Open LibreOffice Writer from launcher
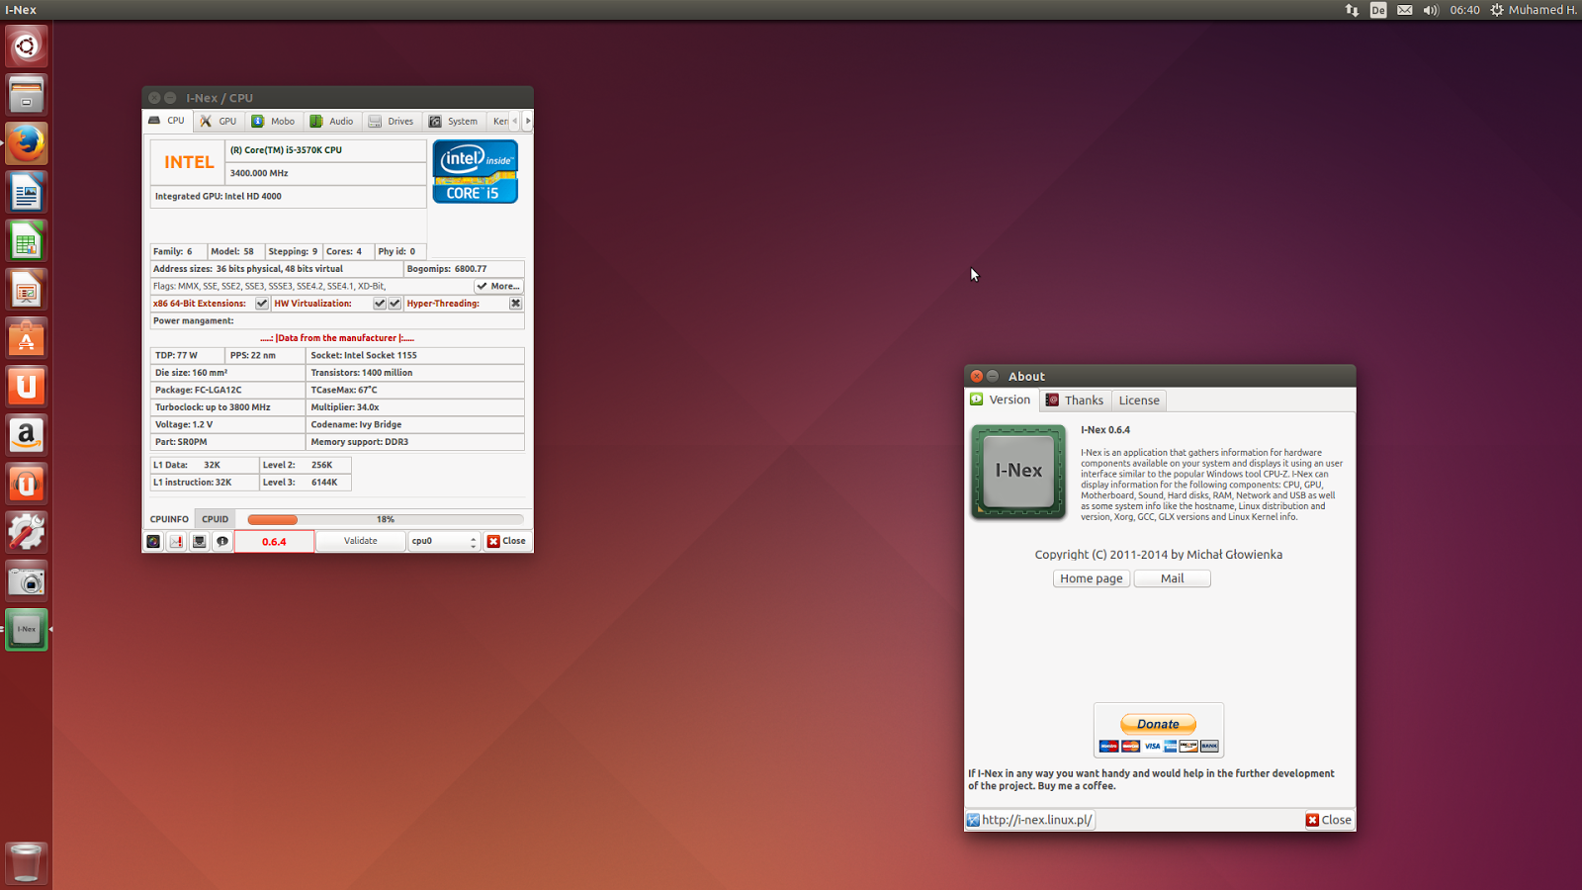The width and height of the screenshot is (1582, 890). (27, 192)
